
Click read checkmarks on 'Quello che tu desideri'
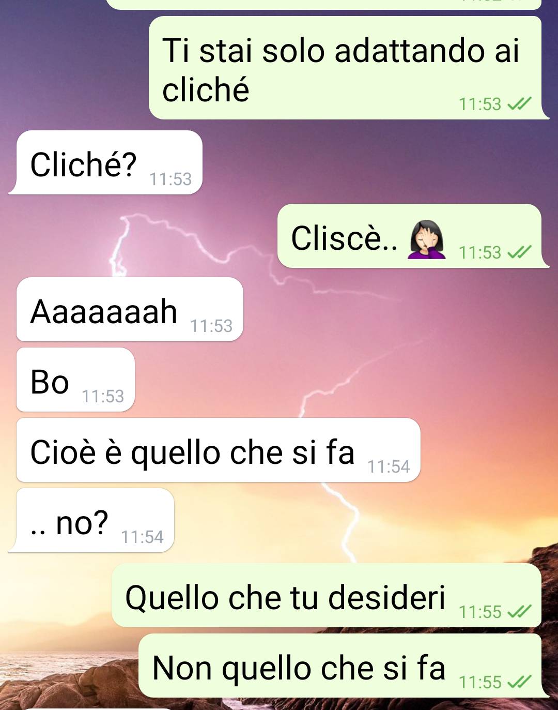tap(519, 612)
